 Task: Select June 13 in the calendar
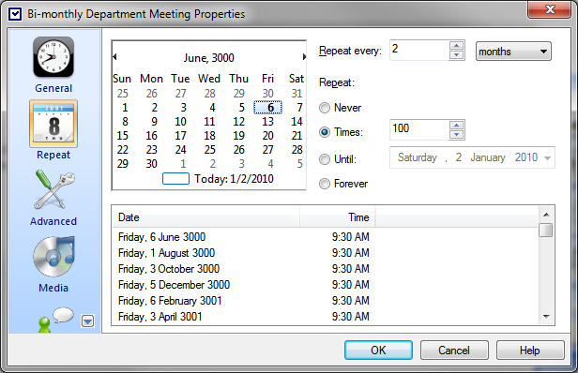tap(268, 122)
